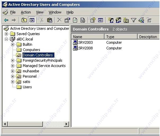
Task: Open the Window menu
Action: [55, 12]
